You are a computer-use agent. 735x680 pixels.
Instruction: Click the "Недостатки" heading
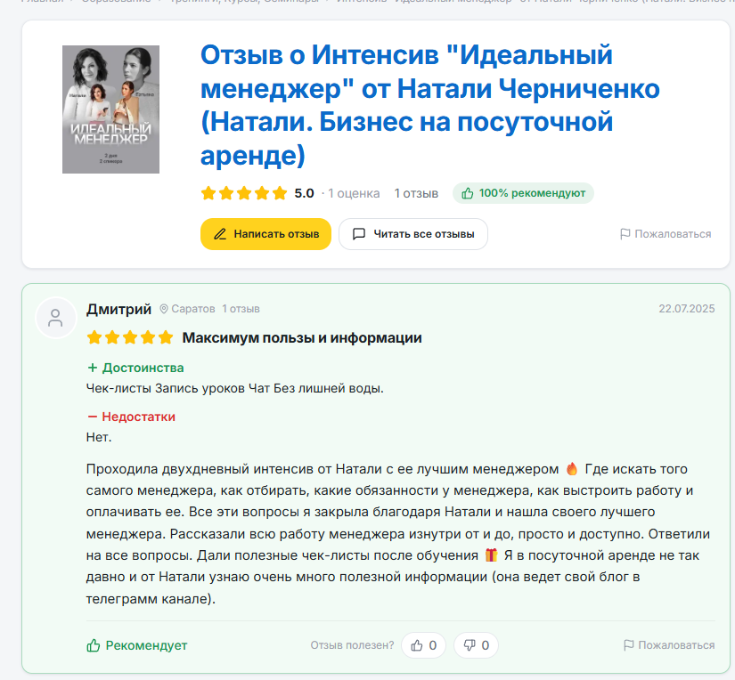point(131,417)
